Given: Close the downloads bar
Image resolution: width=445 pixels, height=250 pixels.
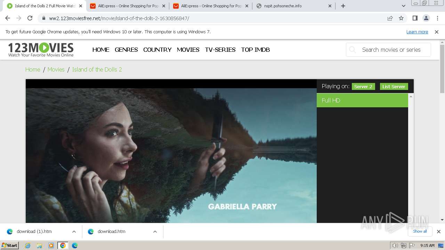Looking at the screenshot, I should pyautogui.click(x=438, y=232).
